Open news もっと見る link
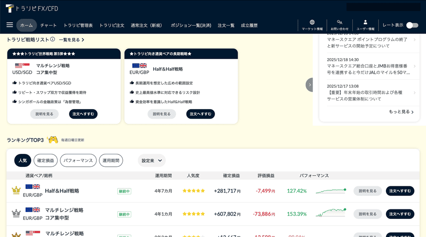The width and height of the screenshot is (426, 237). (401, 112)
